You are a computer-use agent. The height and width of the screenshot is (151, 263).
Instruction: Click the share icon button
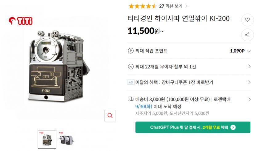click(247, 35)
